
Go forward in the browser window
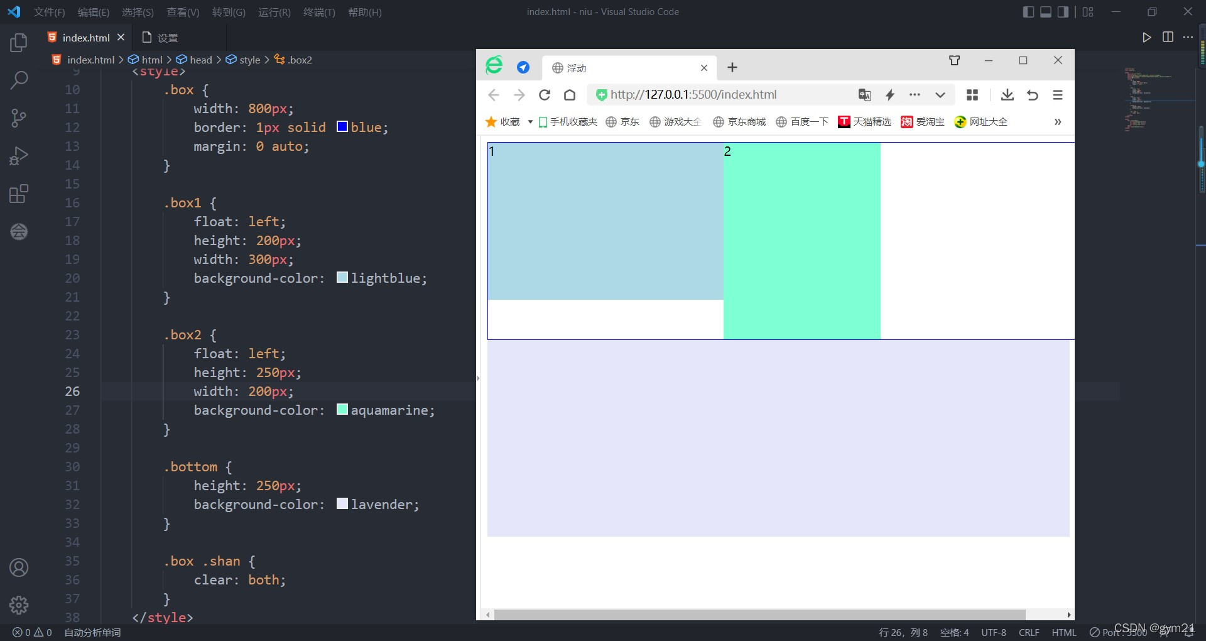(519, 95)
